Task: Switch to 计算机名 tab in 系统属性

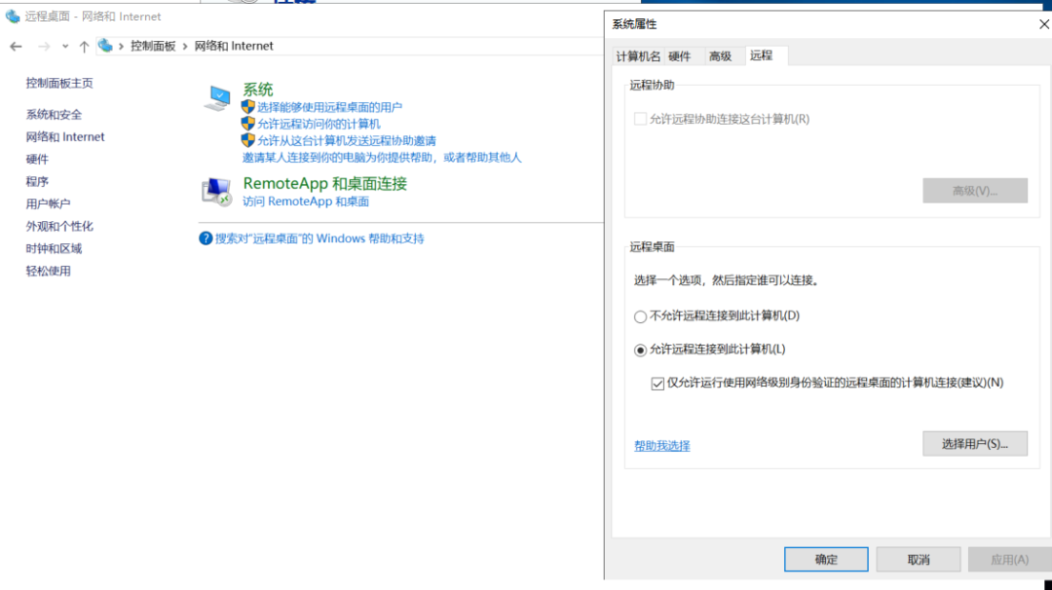Action: click(x=638, y=56)
